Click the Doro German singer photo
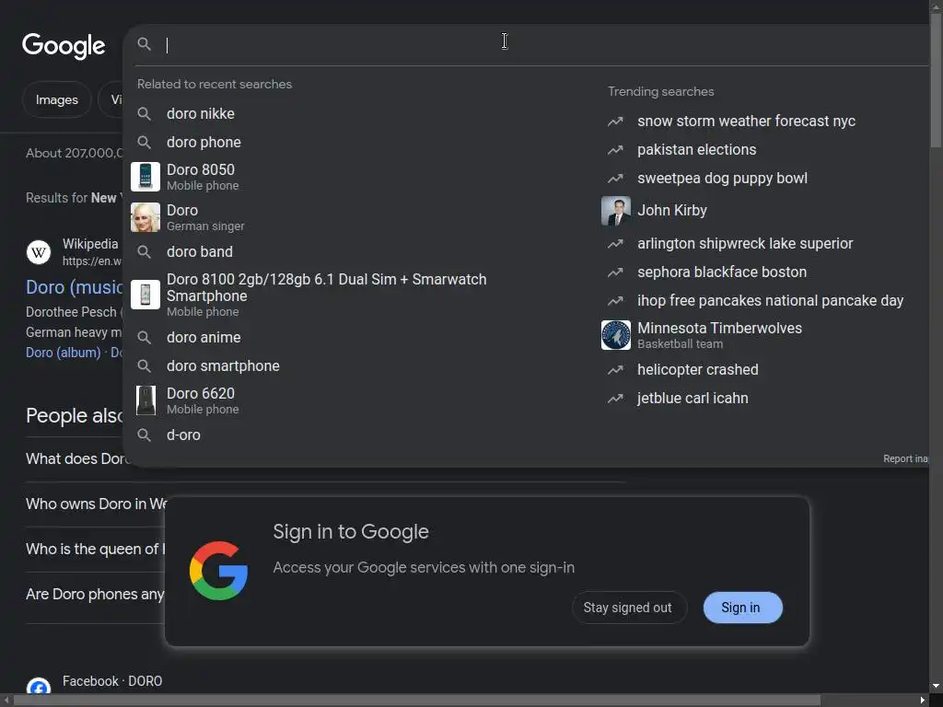The width and height of the screenshot is (943, 707). click(x=145, y=217)
